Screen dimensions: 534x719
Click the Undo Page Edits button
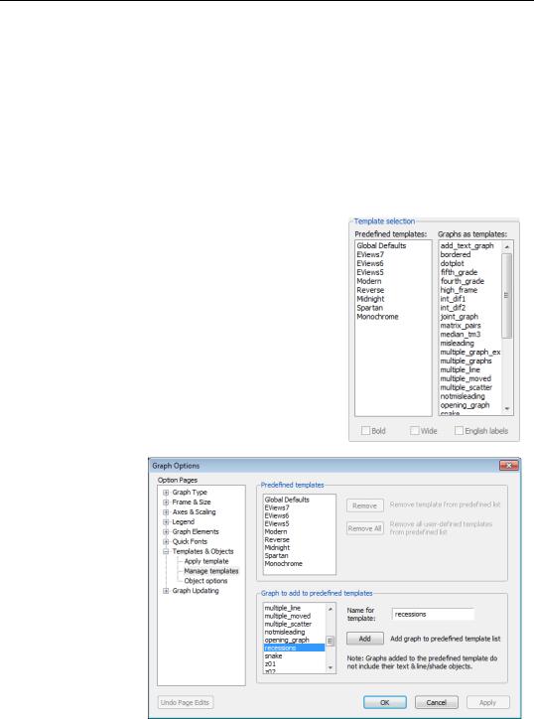coord(186,702)
